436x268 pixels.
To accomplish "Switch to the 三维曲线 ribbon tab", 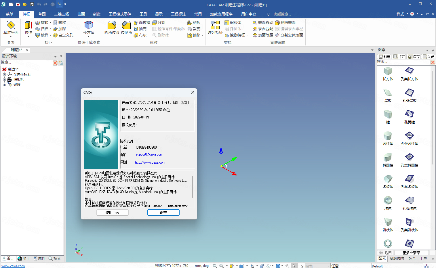I will 62,14.
